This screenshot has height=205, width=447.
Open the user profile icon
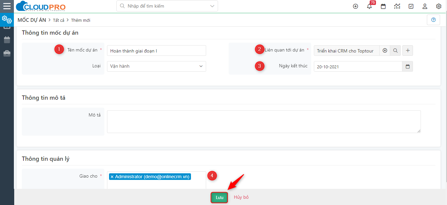click(x=425, y=6)
